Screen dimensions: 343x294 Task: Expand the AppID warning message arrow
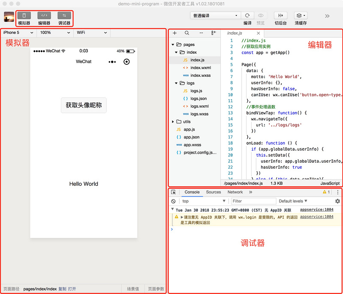(x=182, y=217)
